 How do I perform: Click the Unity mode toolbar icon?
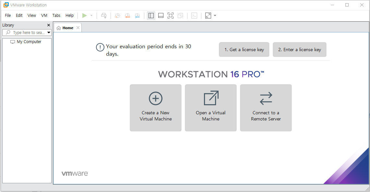(x=180, y=16)
